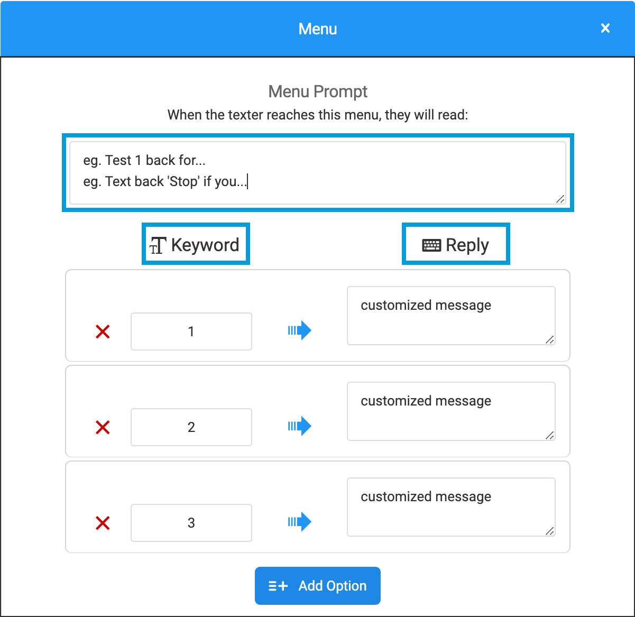Grab the Menu Prompt textarea resize handle
This screenshot has width=635, height=617.
pos(560,199)
